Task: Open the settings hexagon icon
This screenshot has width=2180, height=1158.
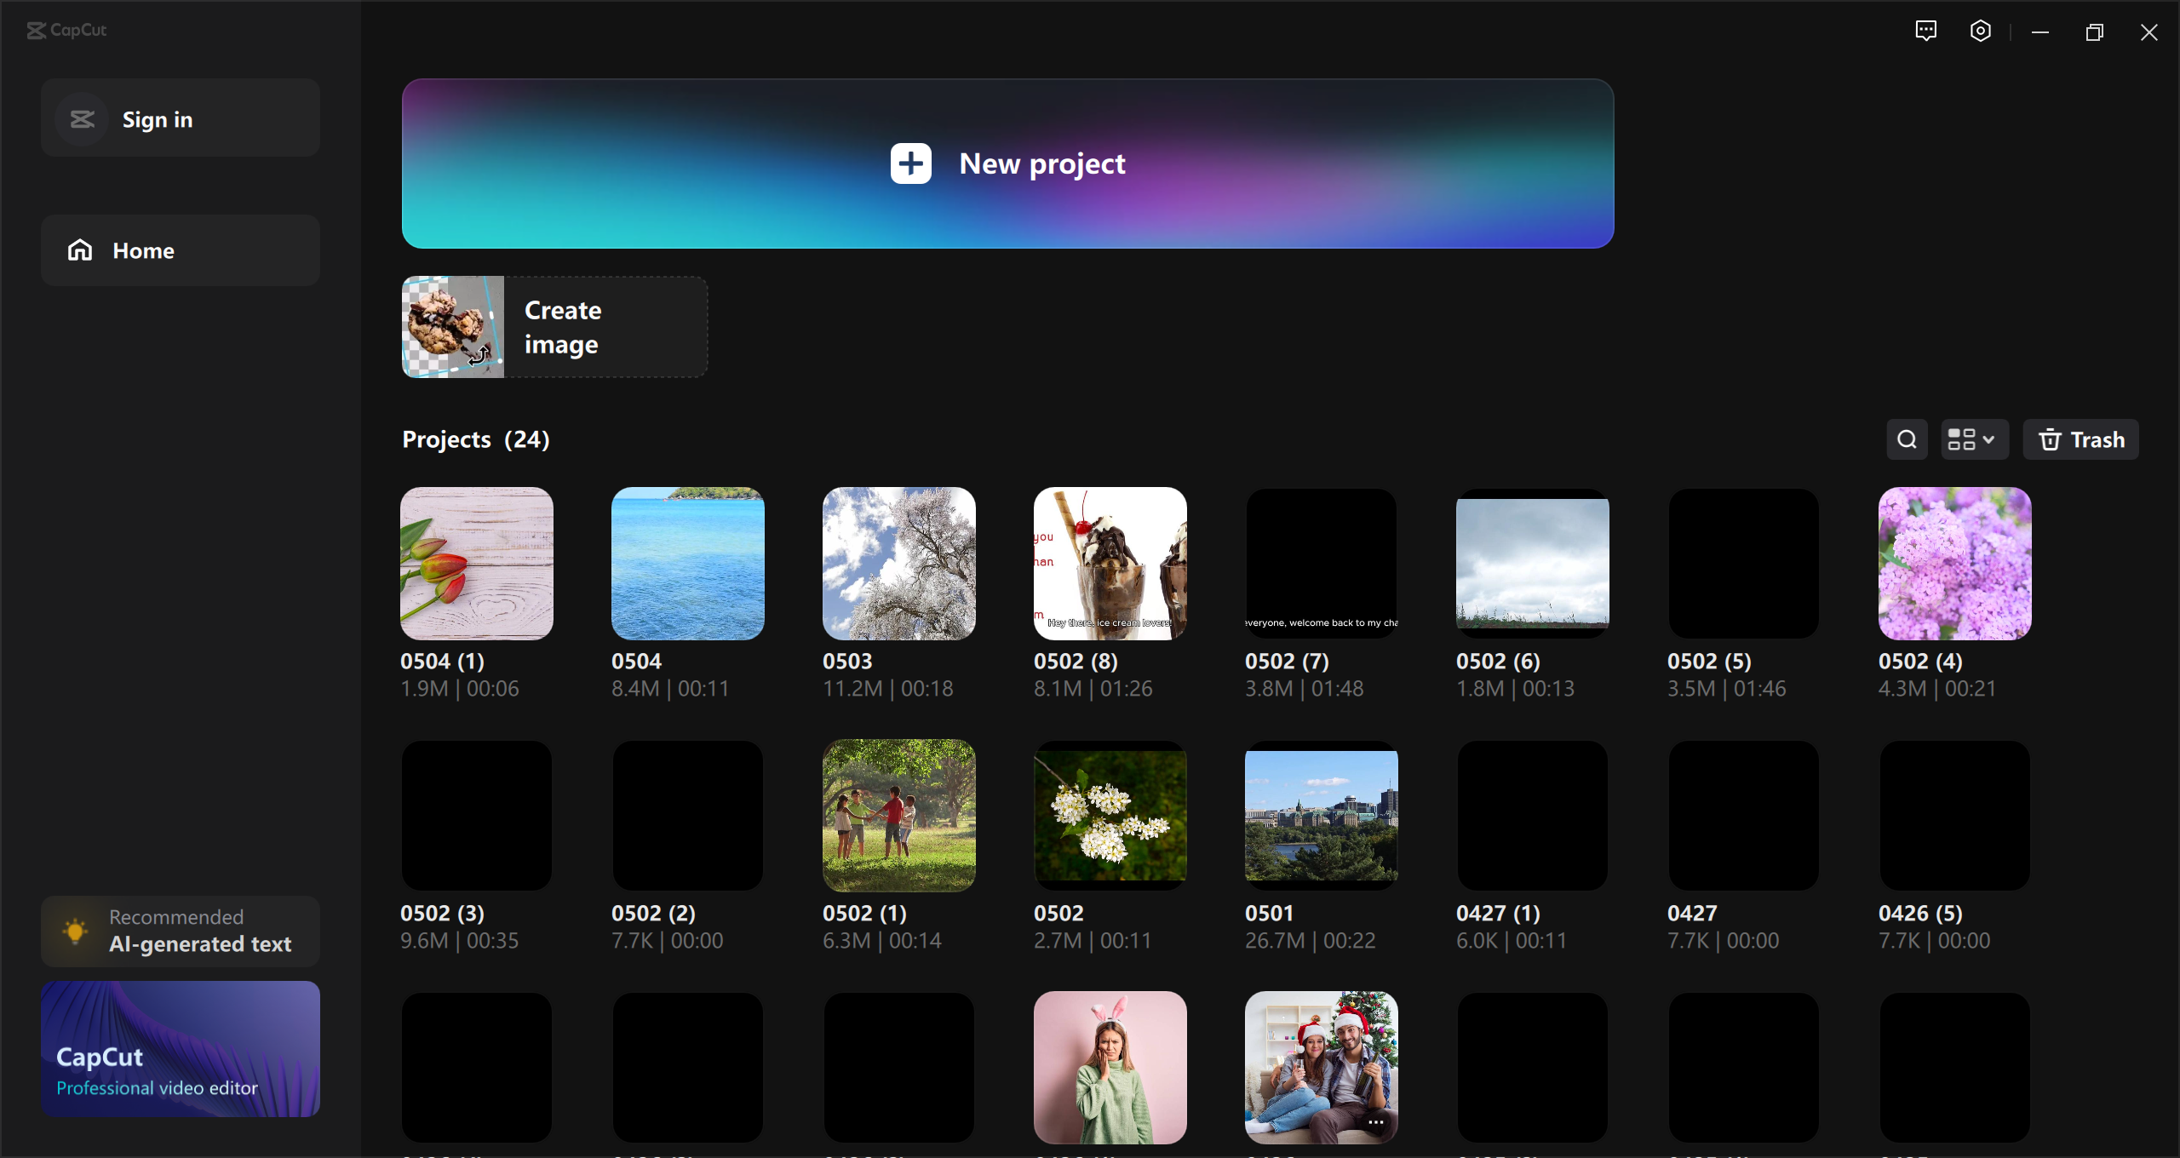Action: click(x=1980, y=32)
